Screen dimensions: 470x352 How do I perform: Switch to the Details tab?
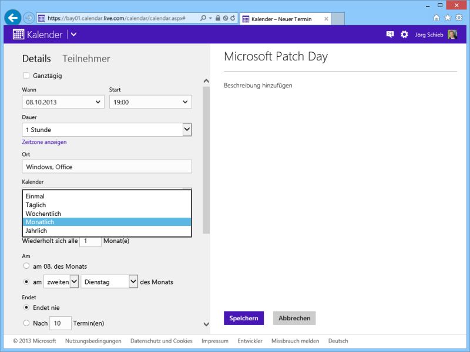(x=36, y=58)
